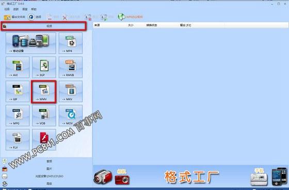Image resolution: width=289 pixels, height=190 pixels.
Task: Select the WMV conversion icon
Action: [x=44, y=91]
